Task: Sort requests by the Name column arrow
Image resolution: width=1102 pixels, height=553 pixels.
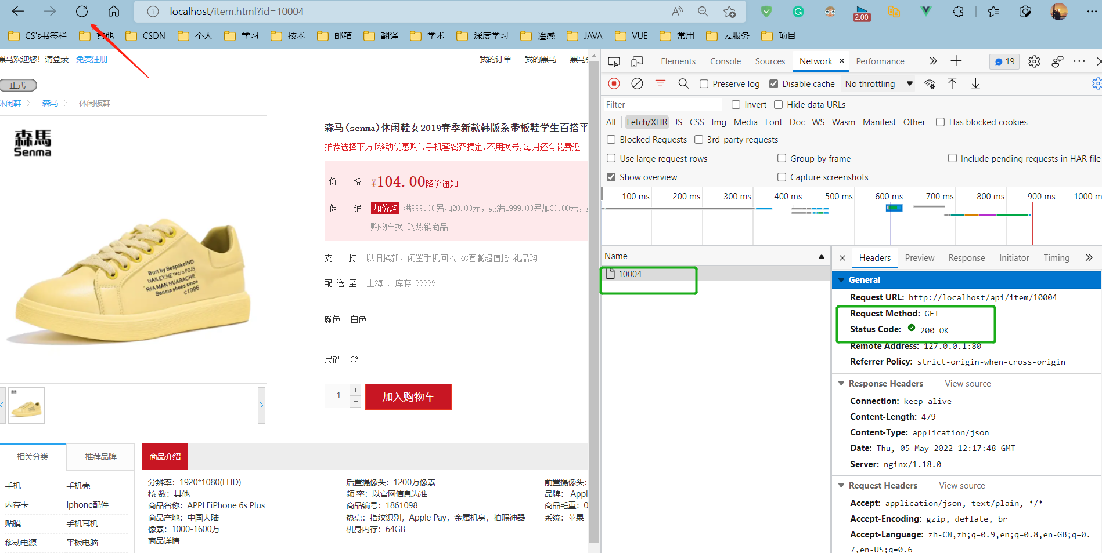Action: (821, 257)
